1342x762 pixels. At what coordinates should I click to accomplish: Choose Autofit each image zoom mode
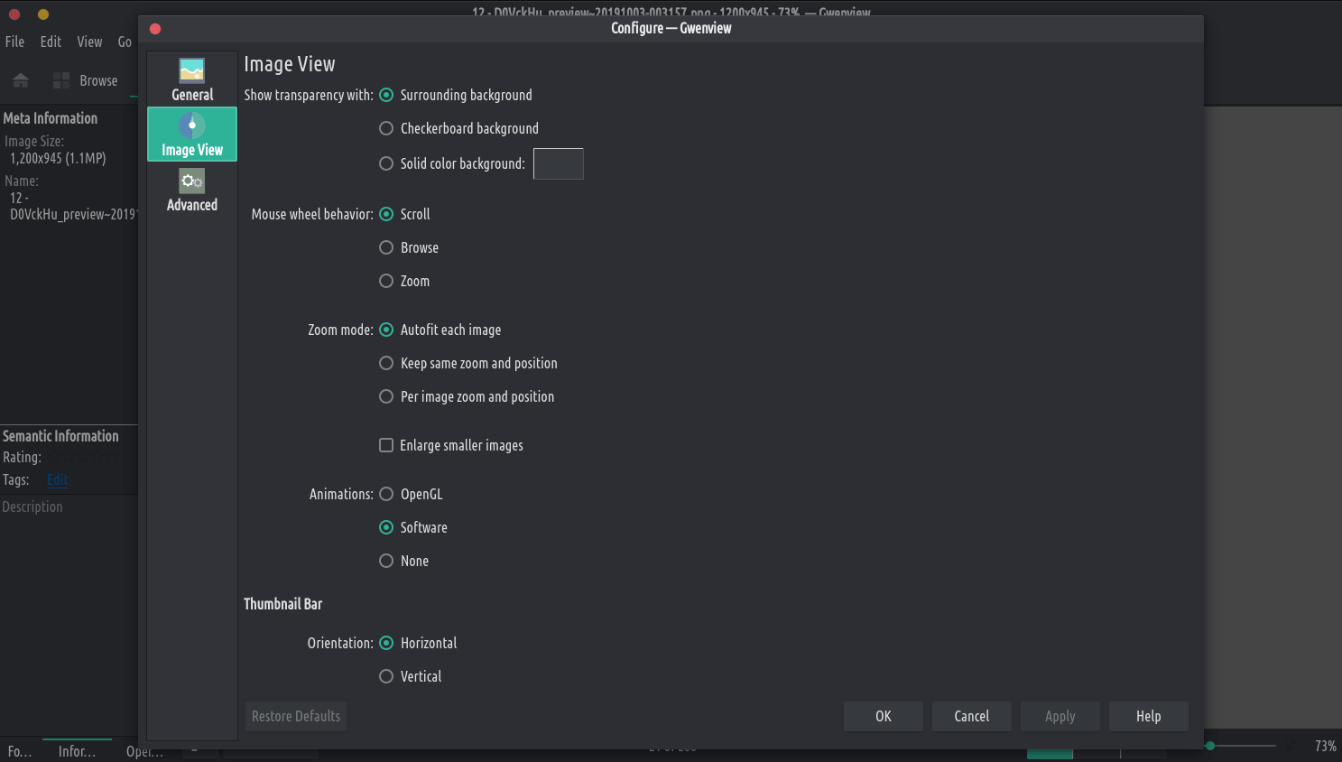(440, 330)
